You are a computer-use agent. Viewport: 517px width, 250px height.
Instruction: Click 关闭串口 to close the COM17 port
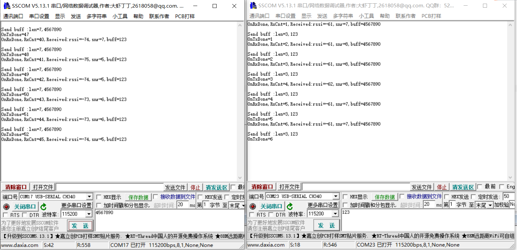25,206
